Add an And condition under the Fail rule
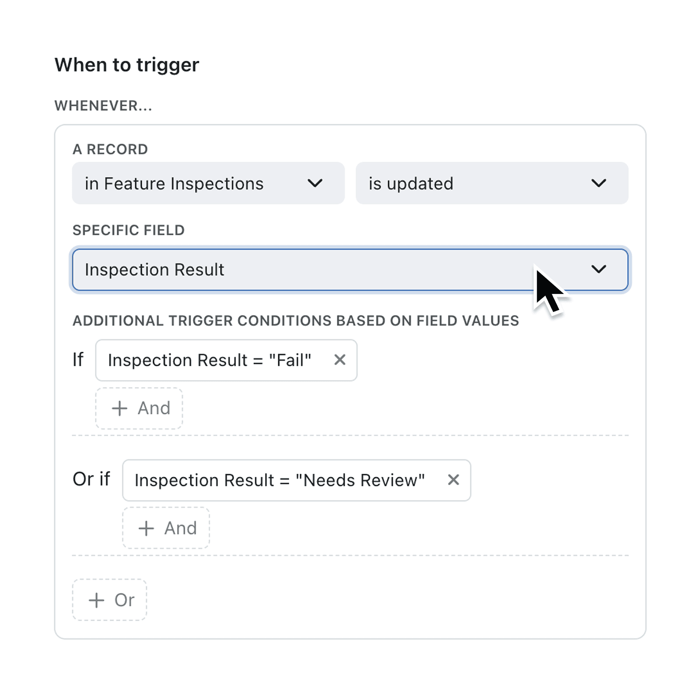This screenshot has width=700, height=700. pos(139,408)
